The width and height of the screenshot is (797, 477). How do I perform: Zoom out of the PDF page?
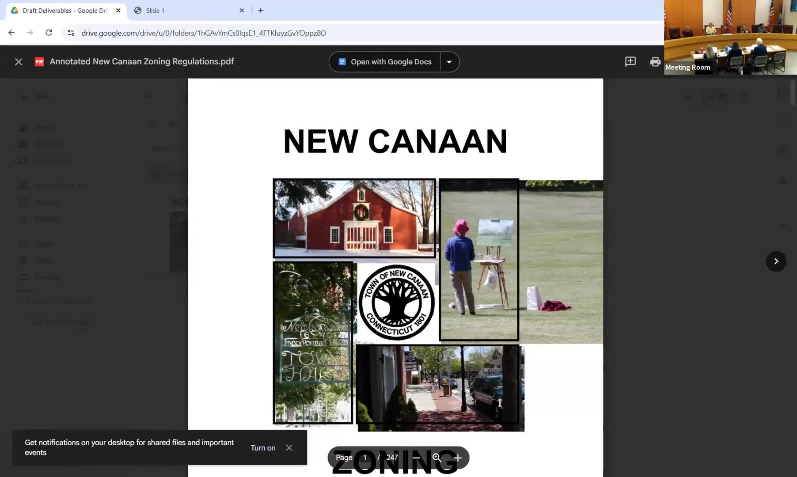pyautogui.click(x=416, y=458)
